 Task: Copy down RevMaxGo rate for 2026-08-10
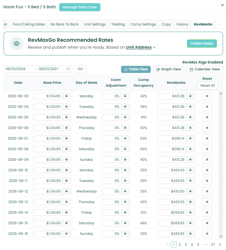click(x=191, y=170)
